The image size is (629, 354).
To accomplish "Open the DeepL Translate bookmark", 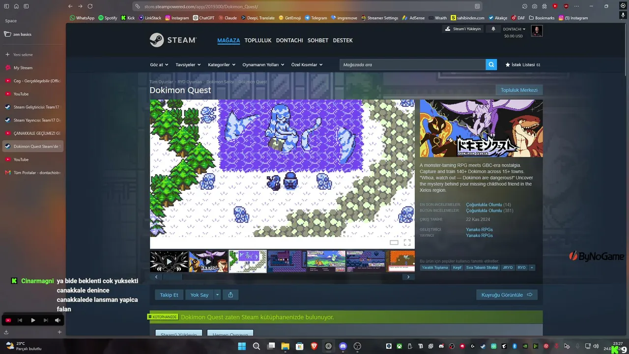I will [257, 18].
